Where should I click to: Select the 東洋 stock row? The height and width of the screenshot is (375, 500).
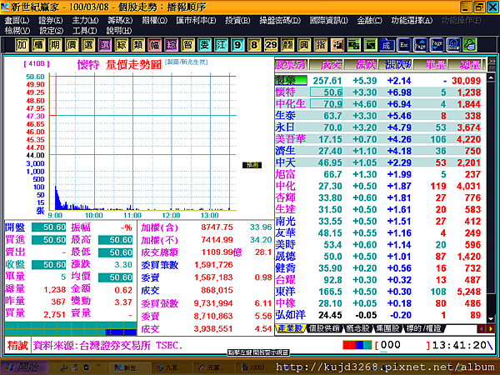click(378, 292)
